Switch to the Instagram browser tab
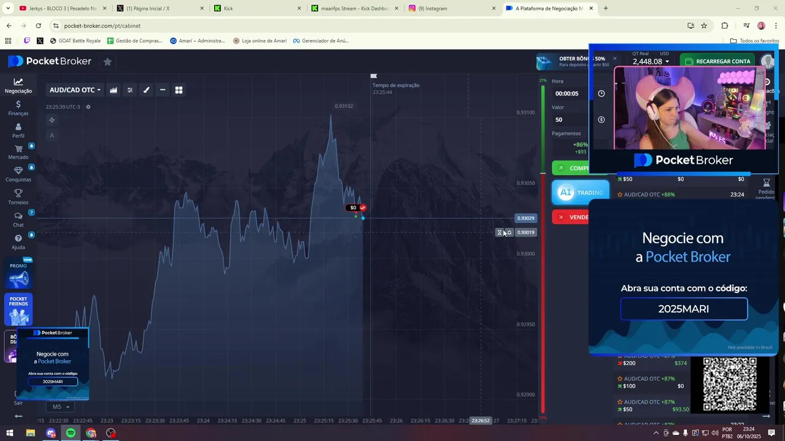 coord(453,9)
